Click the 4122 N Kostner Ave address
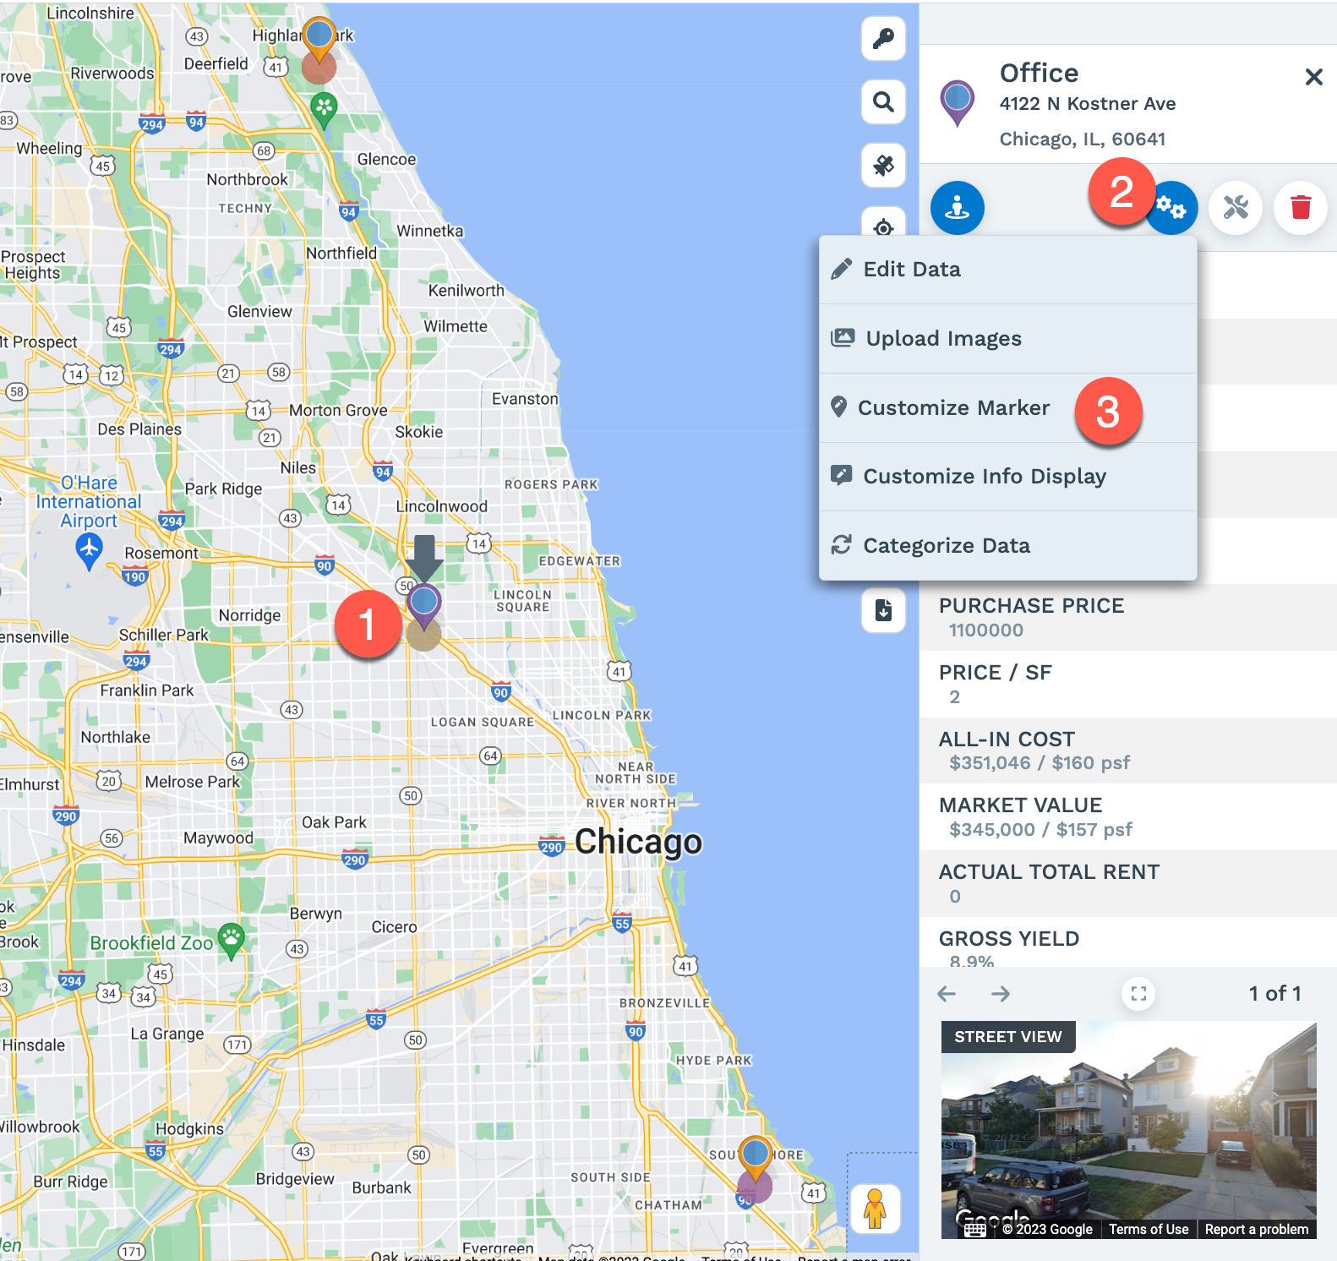 pyautogui.click(x=1088, y=104)
